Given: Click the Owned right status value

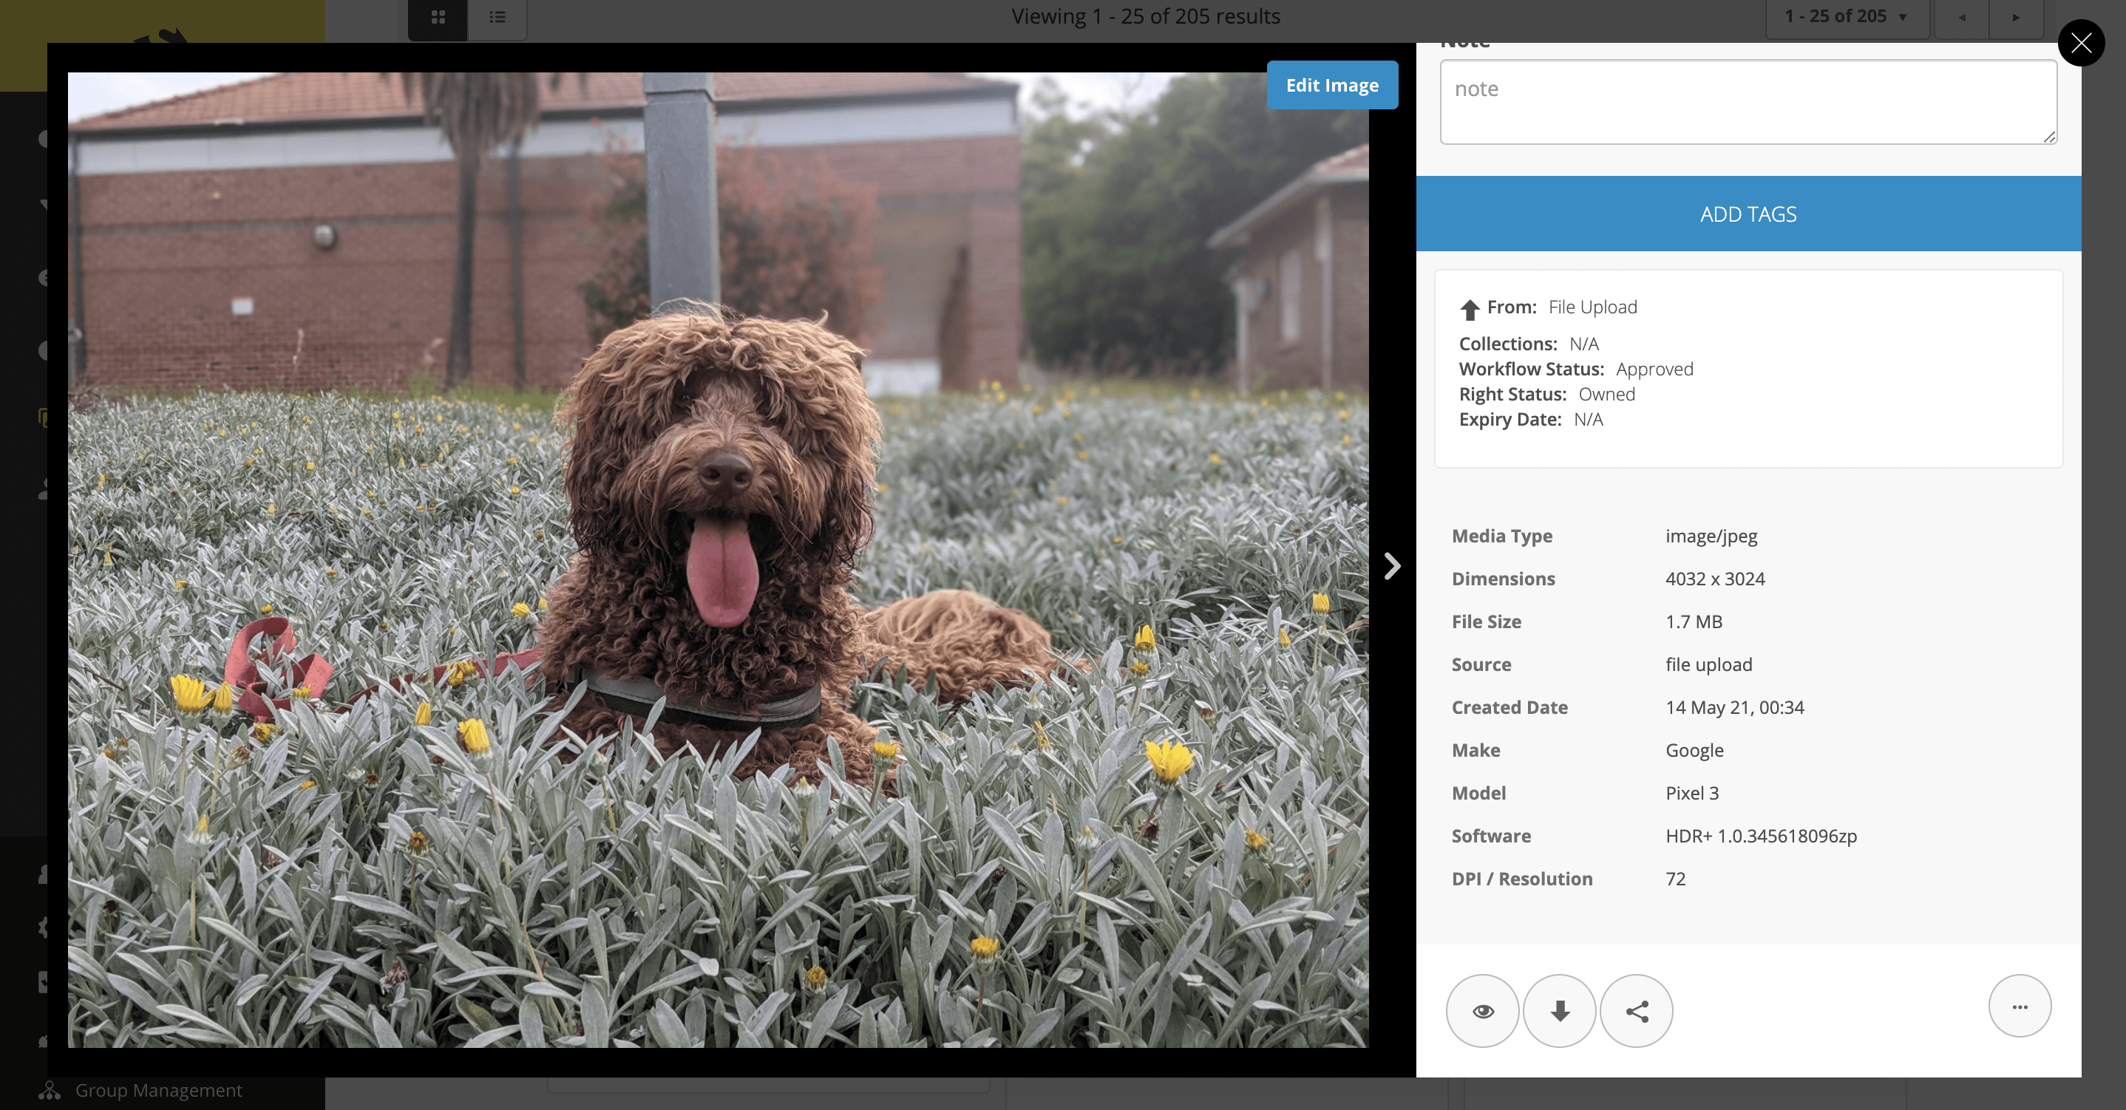Looking at the screenshot, I should (1606, 394).
